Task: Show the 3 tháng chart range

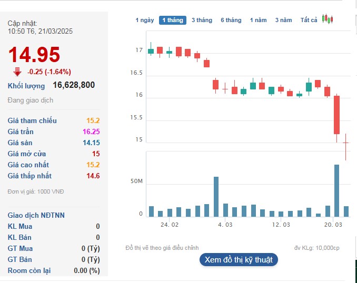Action: click(x=202, y=20)
